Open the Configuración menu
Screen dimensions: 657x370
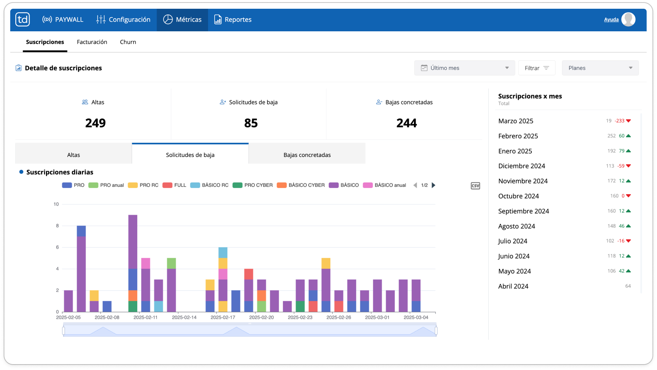pyautogui.click(x=123, y=20)
